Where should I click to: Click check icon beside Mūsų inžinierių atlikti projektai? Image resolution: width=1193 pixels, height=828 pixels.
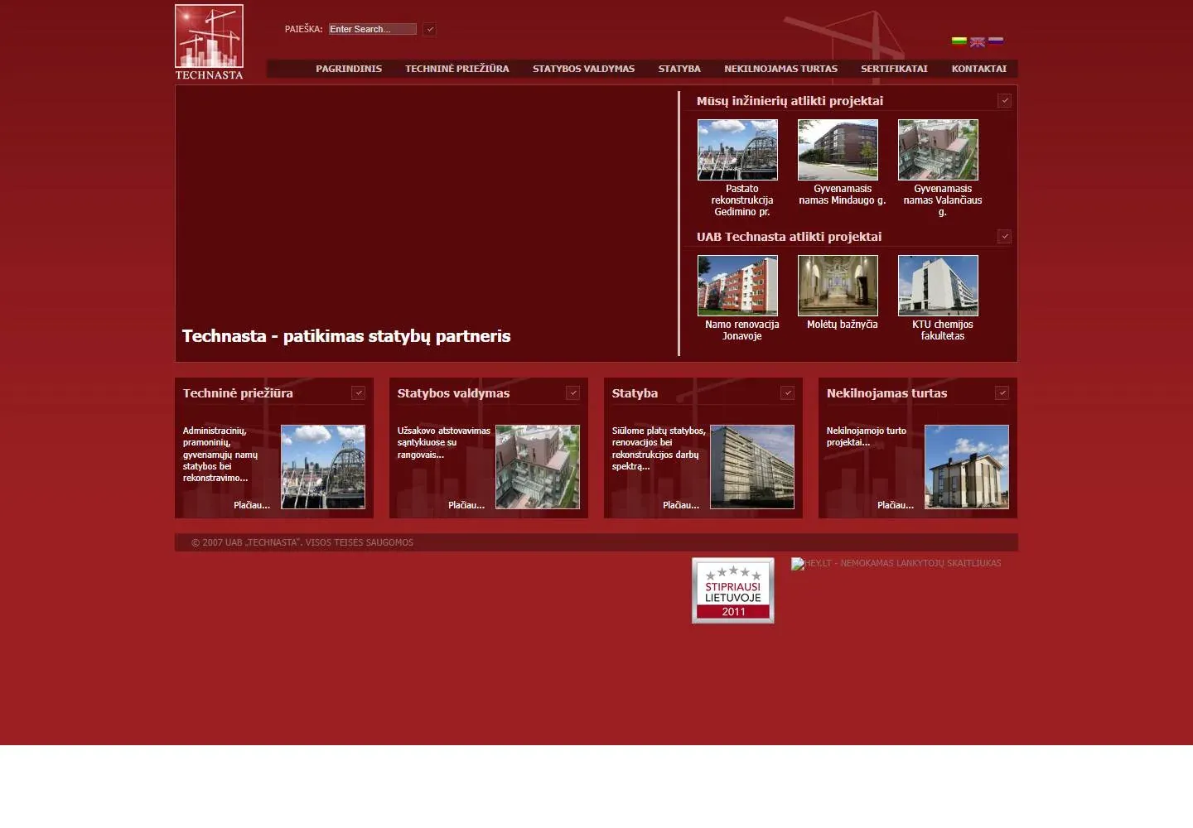pyautogui.click(x=1004, y=100)
